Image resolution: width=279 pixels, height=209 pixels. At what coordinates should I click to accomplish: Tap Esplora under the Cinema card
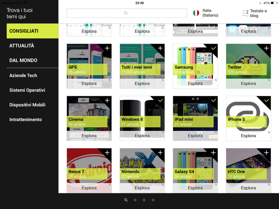click(89, 136)
